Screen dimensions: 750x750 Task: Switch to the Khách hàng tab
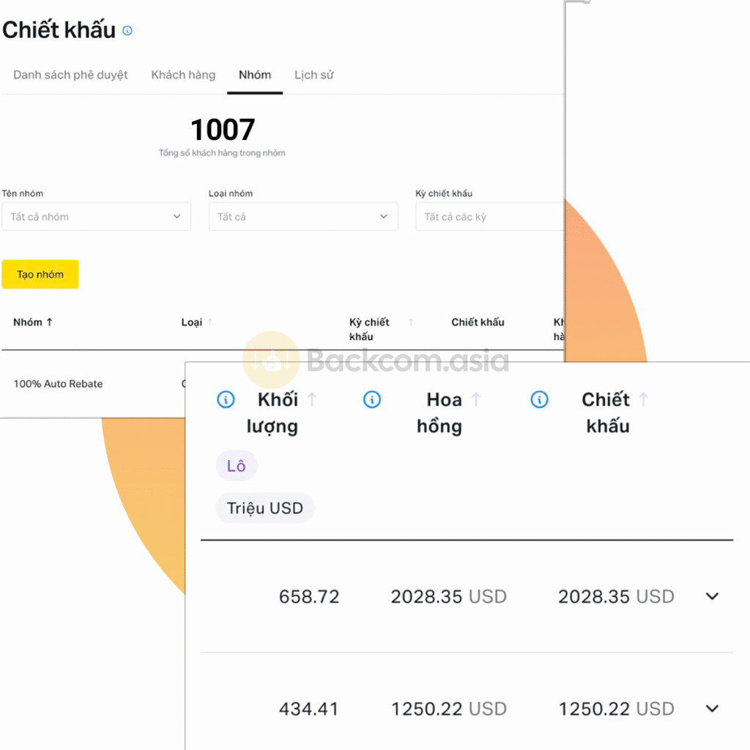click(183, 75)
